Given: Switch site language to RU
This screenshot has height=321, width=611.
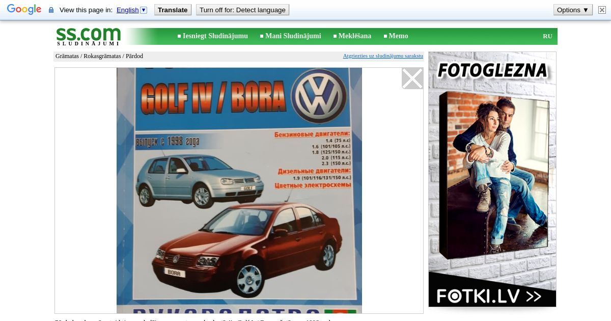Looking at the screenshot, I should click(547, 36).
